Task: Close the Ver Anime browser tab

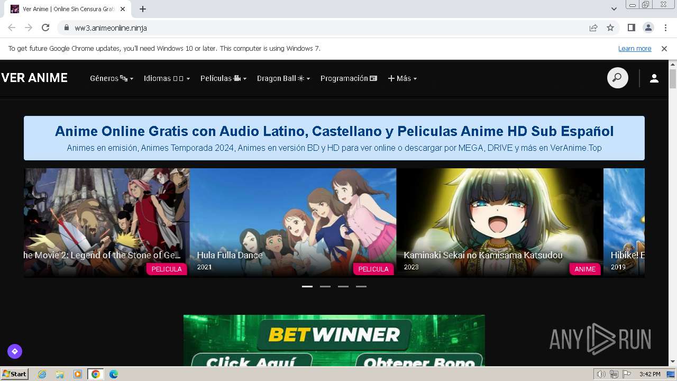Action: (122, 9)
